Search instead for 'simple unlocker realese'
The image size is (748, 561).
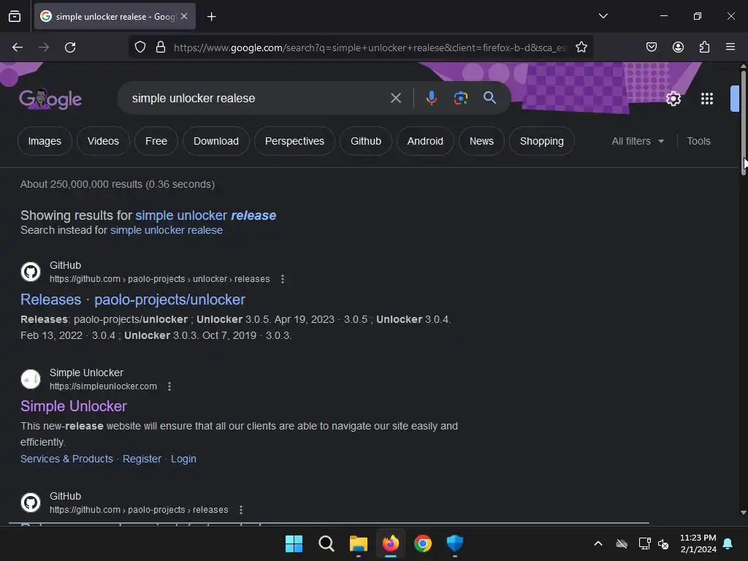[x=167, y=230]
